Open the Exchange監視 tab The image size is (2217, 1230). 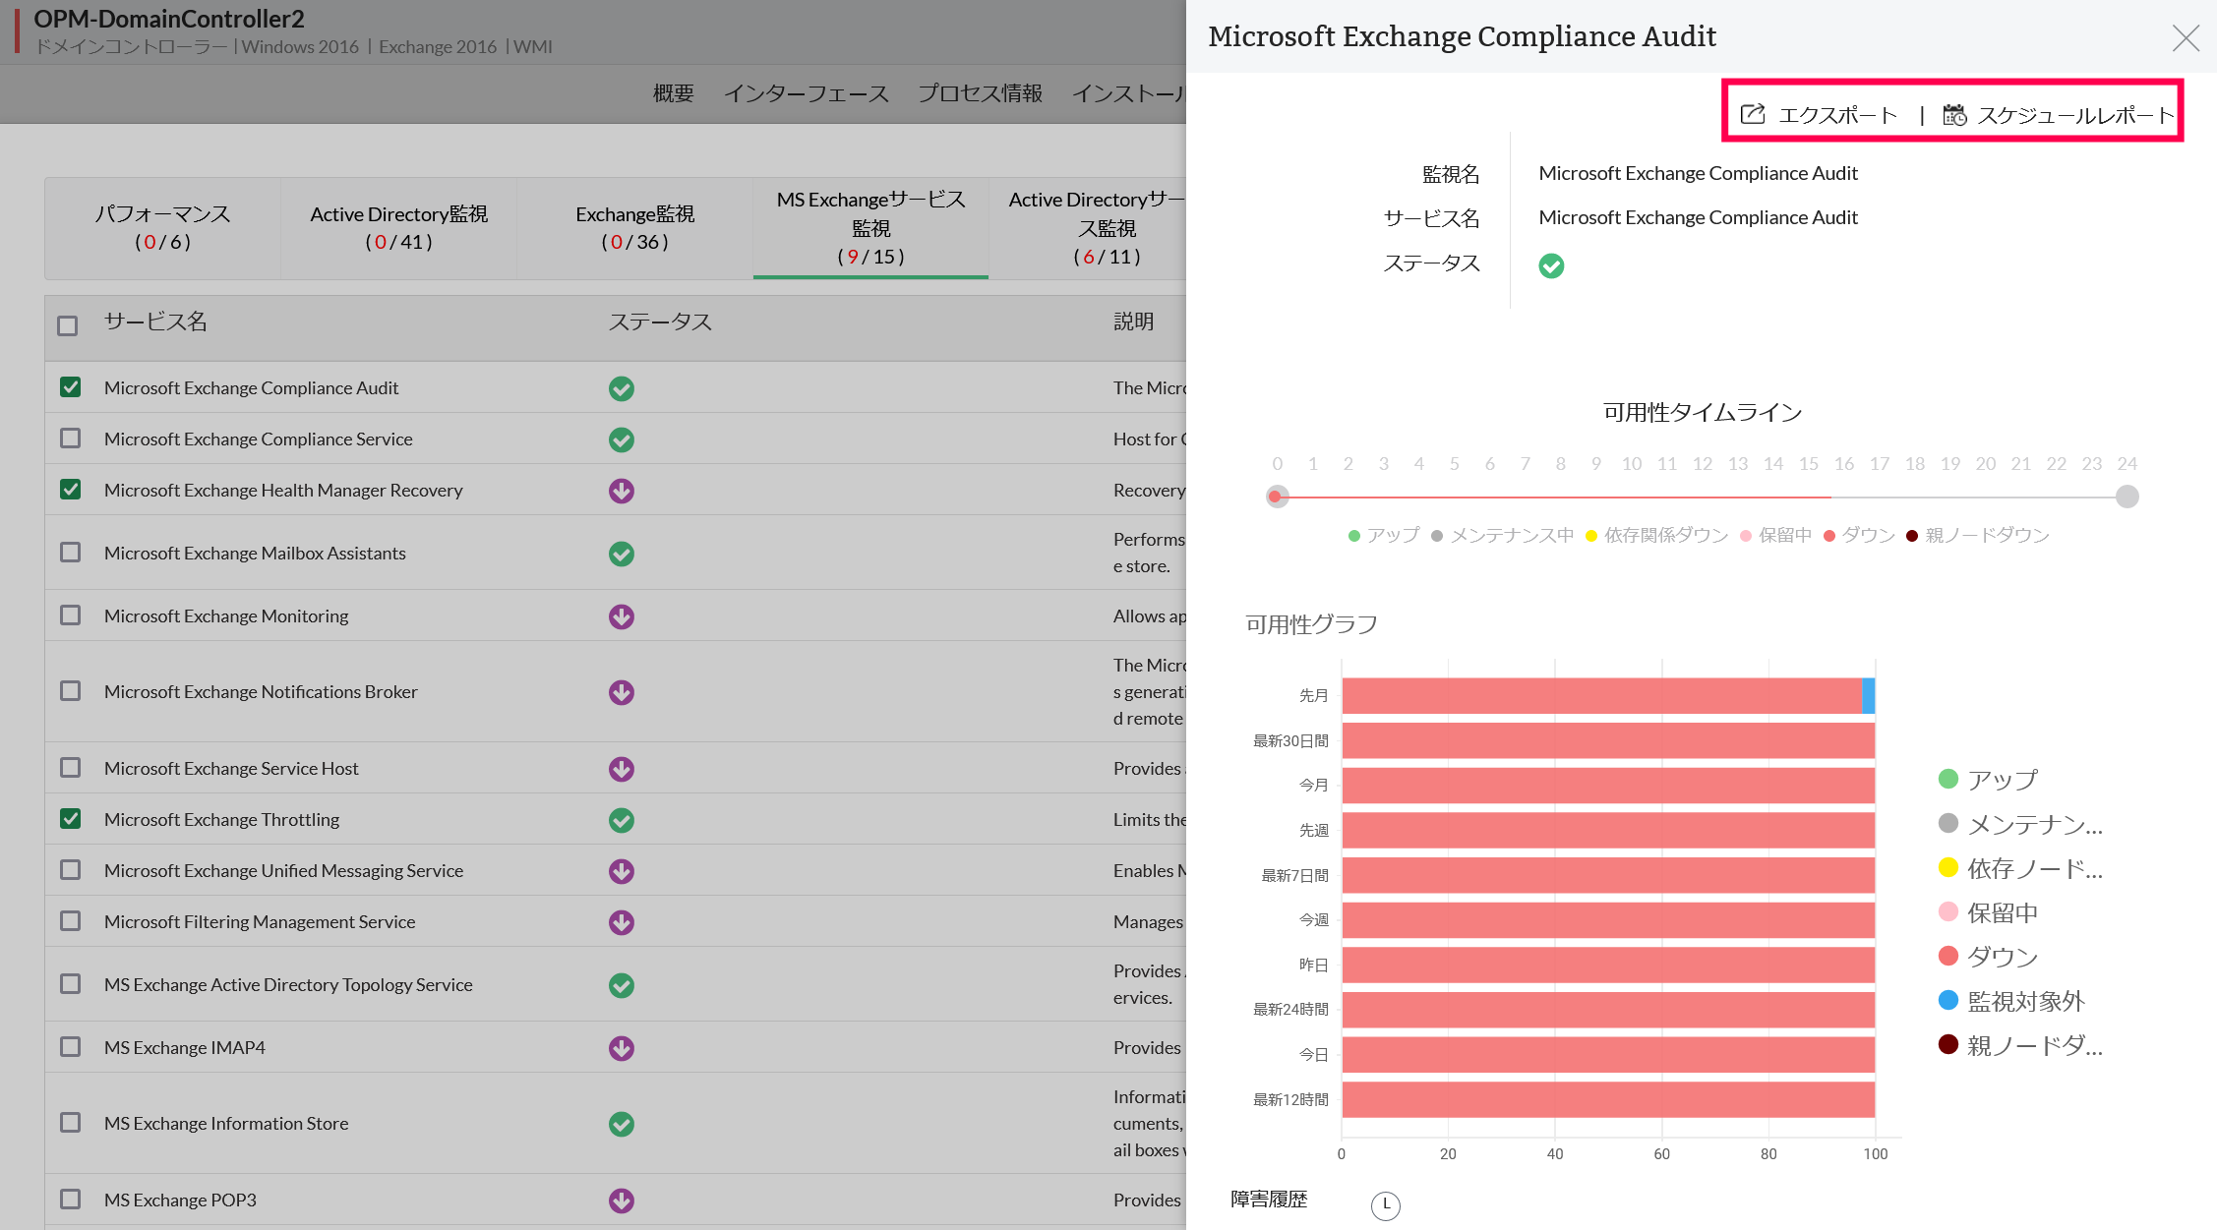click(x=634, y=227)
